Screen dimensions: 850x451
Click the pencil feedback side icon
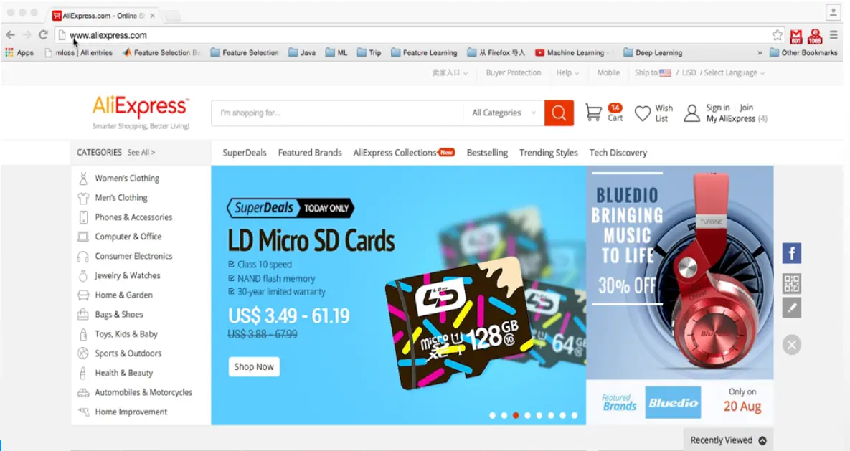pos(791,308)
